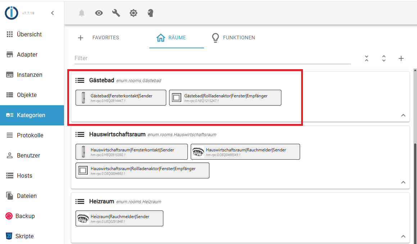The height and width of the screenshot is (244, 417).
Task: Collapse the Hauswirtschaftsraum room card
Action: point(403,182)
